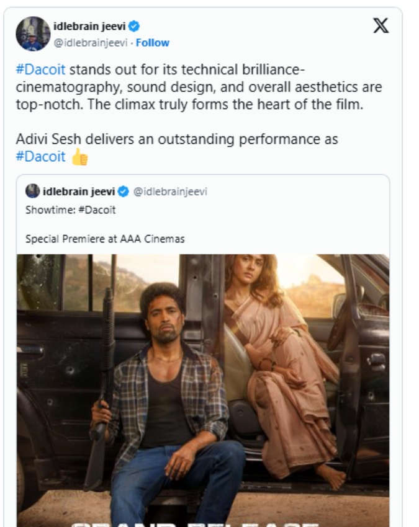The image size is (419, 527).
Task: Click the "Showtime: #Dacoit" quoted text
Action: 70,210
